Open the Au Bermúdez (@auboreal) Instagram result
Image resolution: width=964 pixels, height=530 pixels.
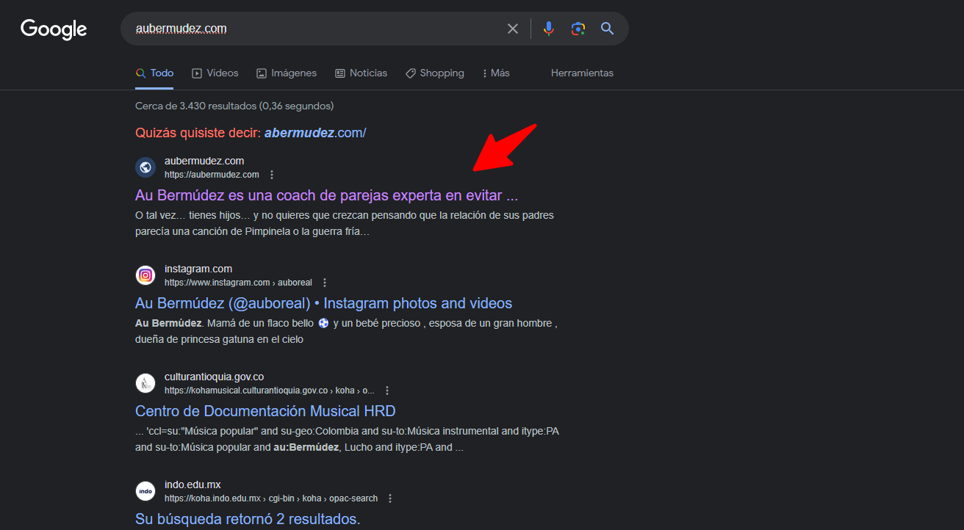324,304
